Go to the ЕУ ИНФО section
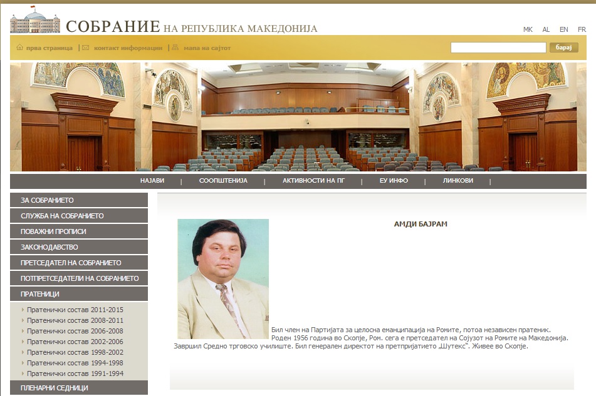Screen dimensions: 596x396 click(394, 181)
